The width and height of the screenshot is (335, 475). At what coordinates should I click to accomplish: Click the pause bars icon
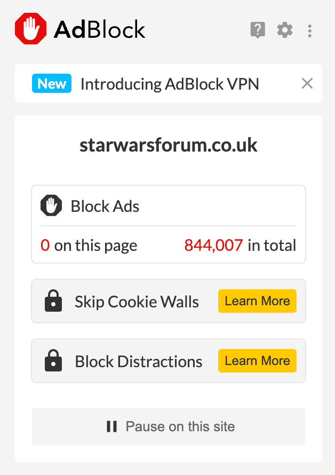tap(112, 426)
